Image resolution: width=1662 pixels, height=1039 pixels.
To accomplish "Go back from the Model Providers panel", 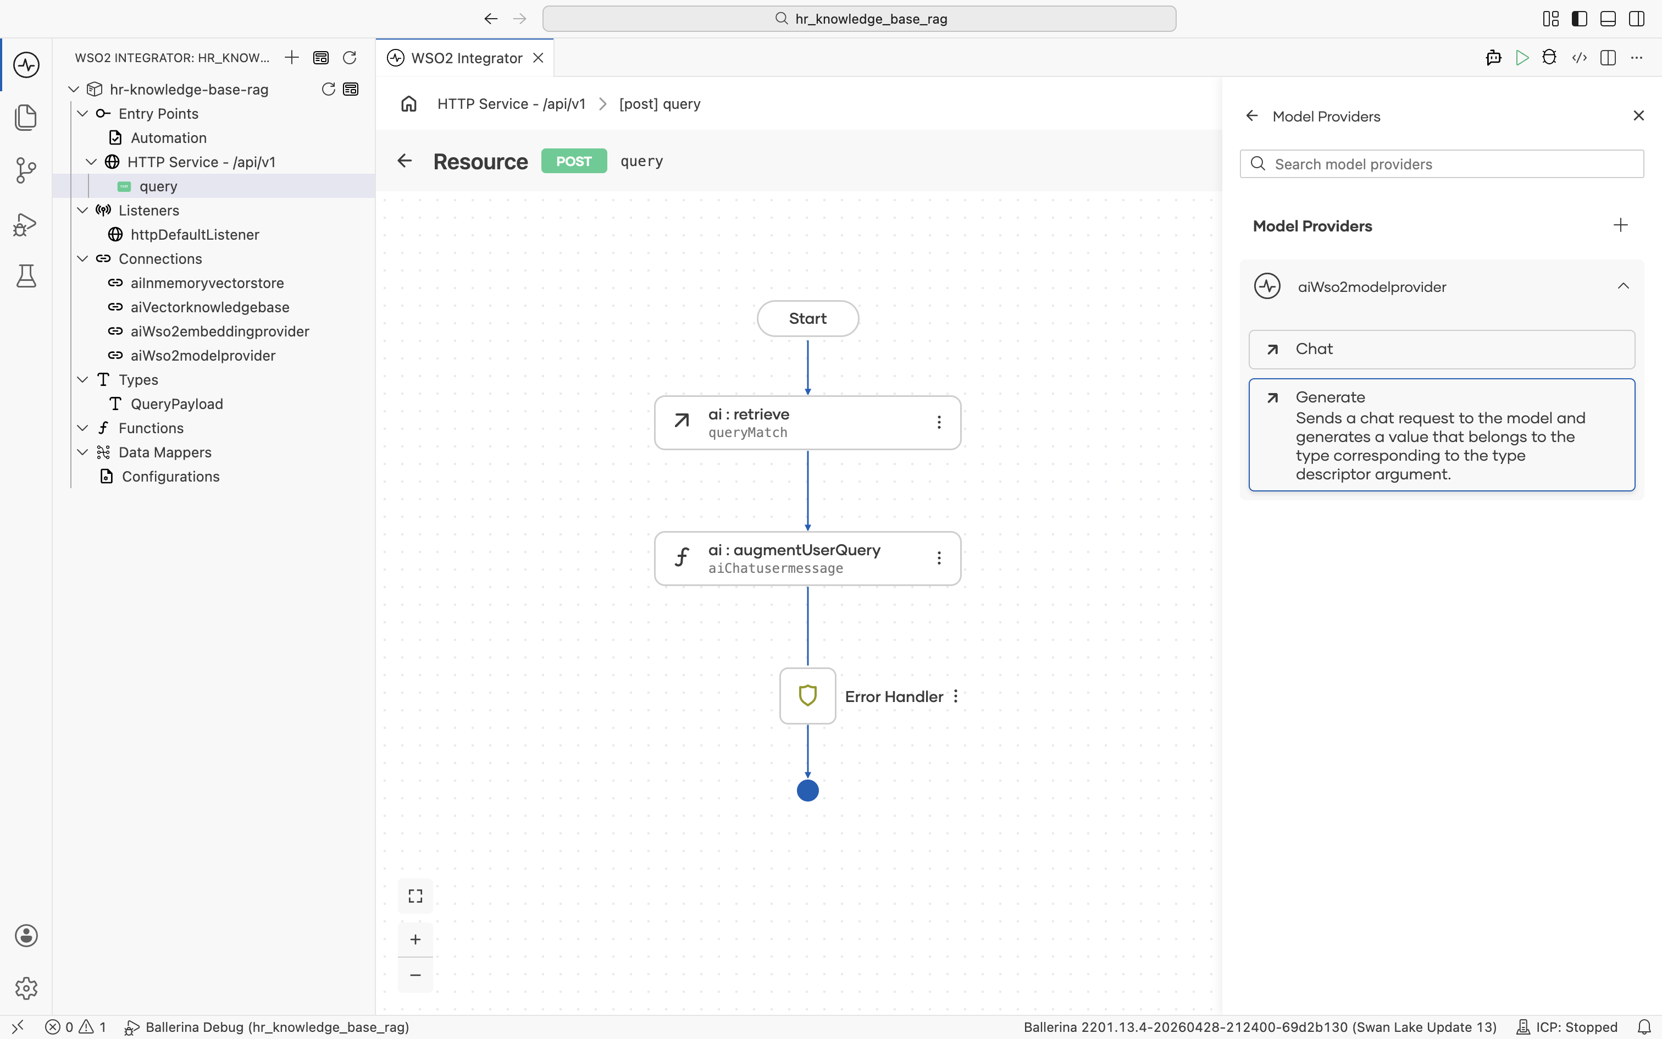I will tap(1252, 116).
